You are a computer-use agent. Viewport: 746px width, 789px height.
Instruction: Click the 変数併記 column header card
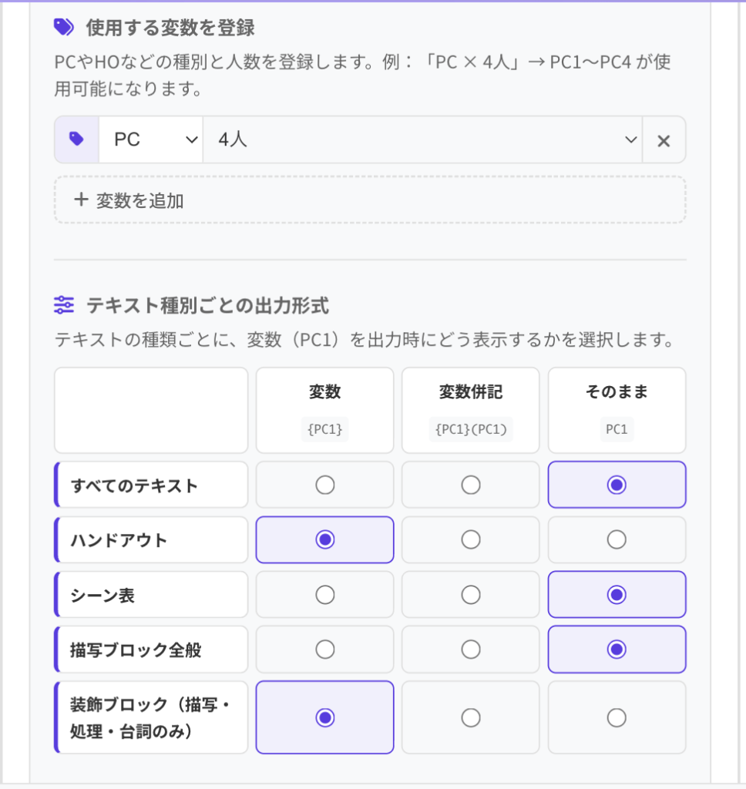(x=471, y=410)
